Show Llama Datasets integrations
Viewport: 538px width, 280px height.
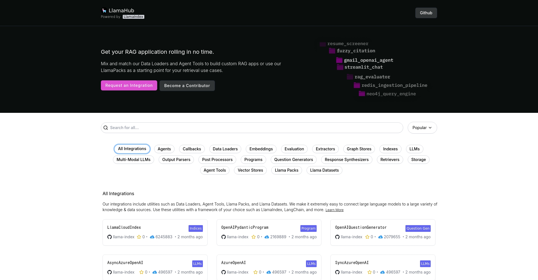324,170
